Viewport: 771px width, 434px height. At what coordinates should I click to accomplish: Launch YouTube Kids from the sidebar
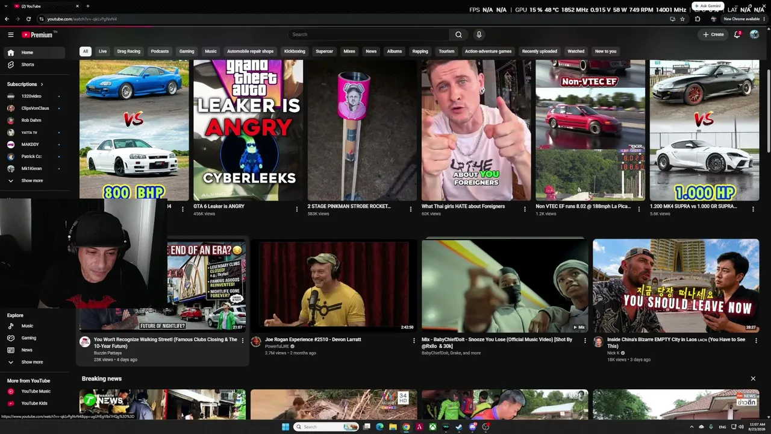(x=35, y=403)
